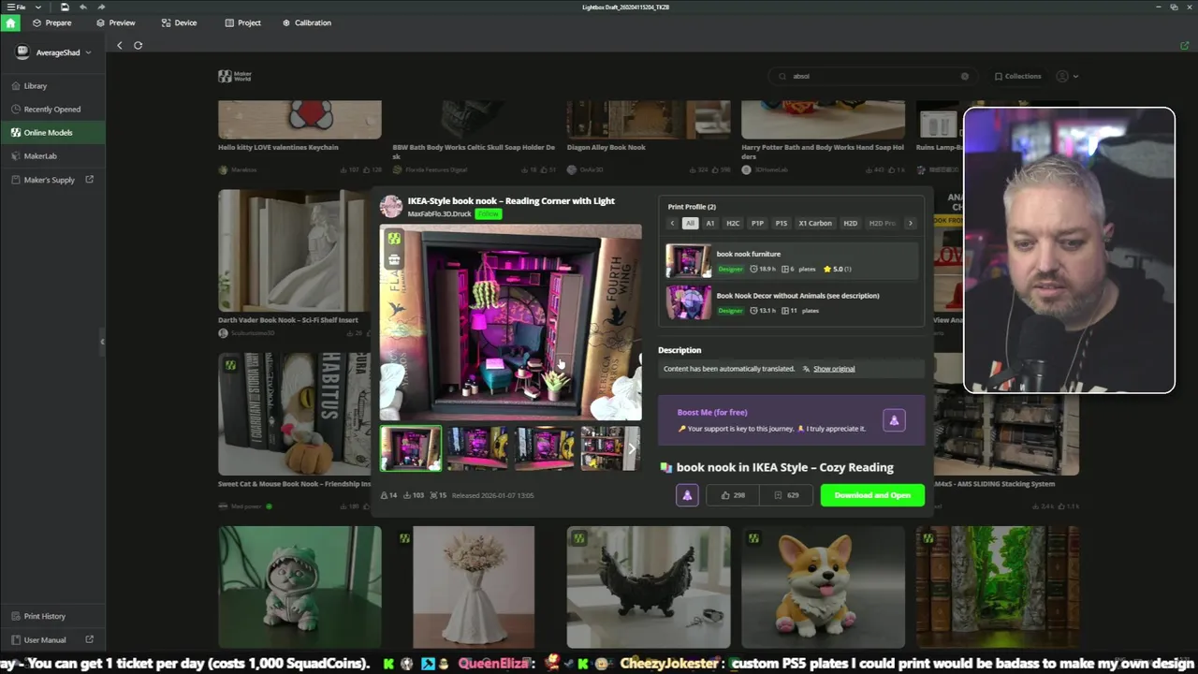Open the hamburger File menu
The image size is (1198, 674).
pyautogui.click(x=16, y=7)
